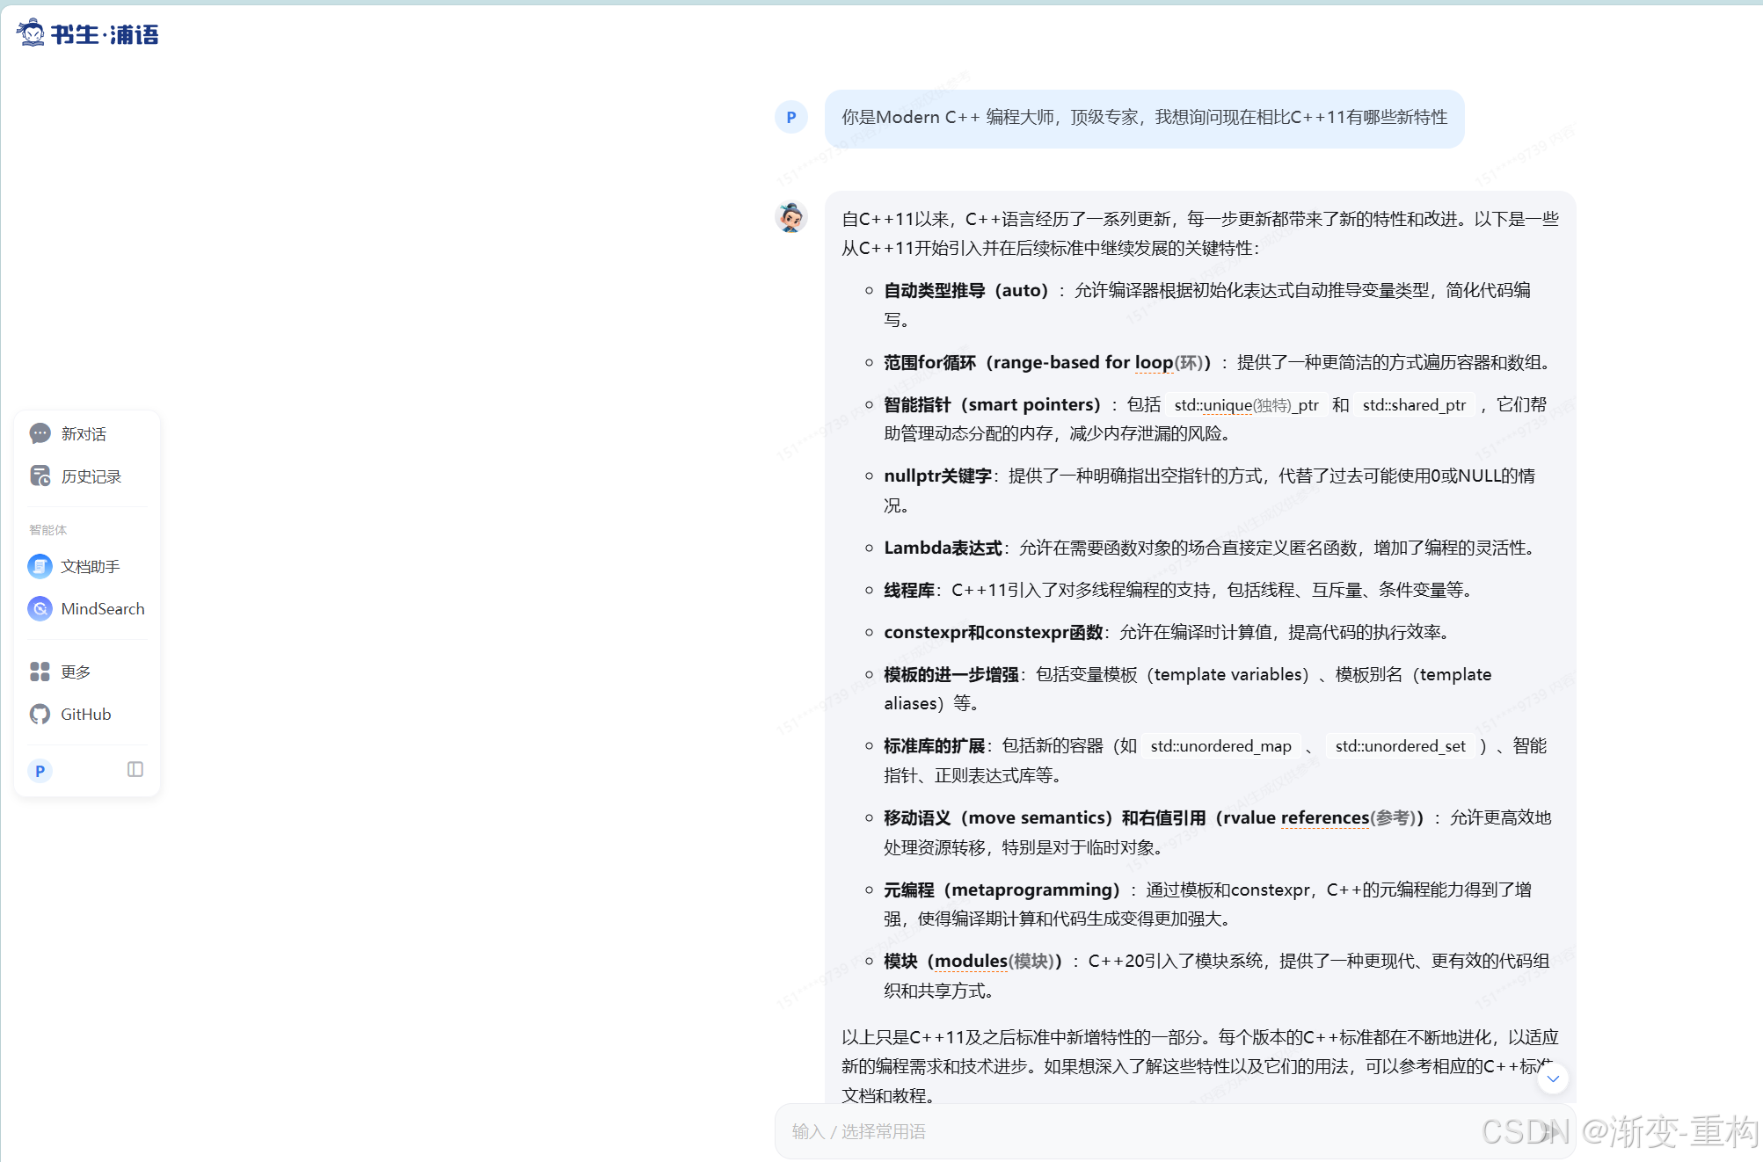Click the P user avatar in sidebar

pyautogui.click(x=40, y=771)
